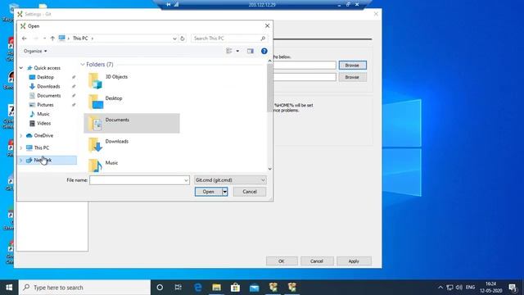Select the Documents folder in file list
The image size is (524, 295).
[132, 124]
